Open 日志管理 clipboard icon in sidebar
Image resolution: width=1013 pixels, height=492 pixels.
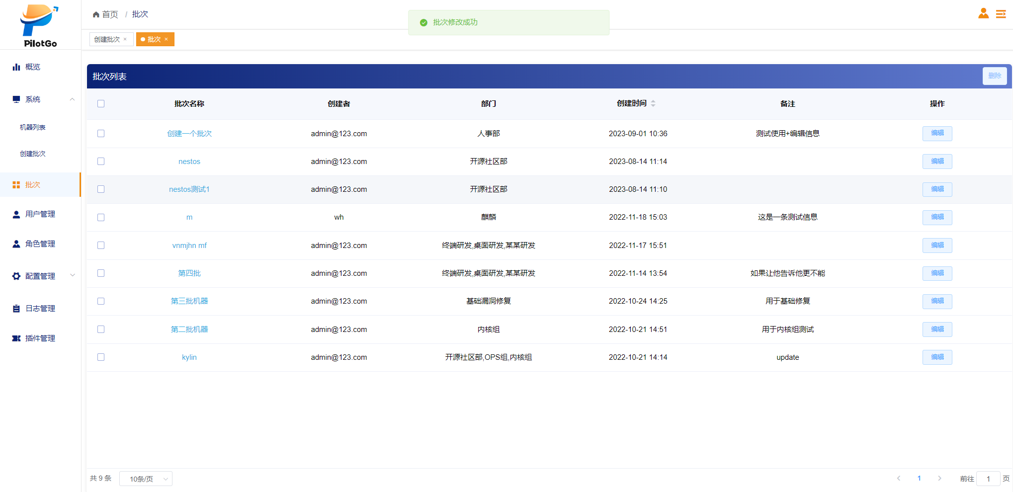pyautogui.click(x=16, y=309)
